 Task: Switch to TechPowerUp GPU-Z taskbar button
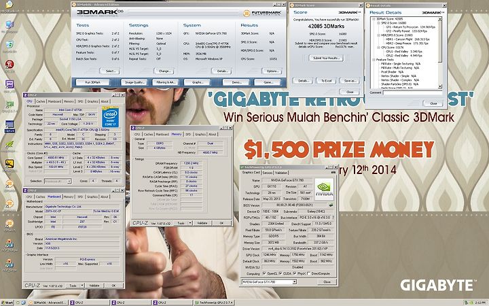(x=214, y=303)
